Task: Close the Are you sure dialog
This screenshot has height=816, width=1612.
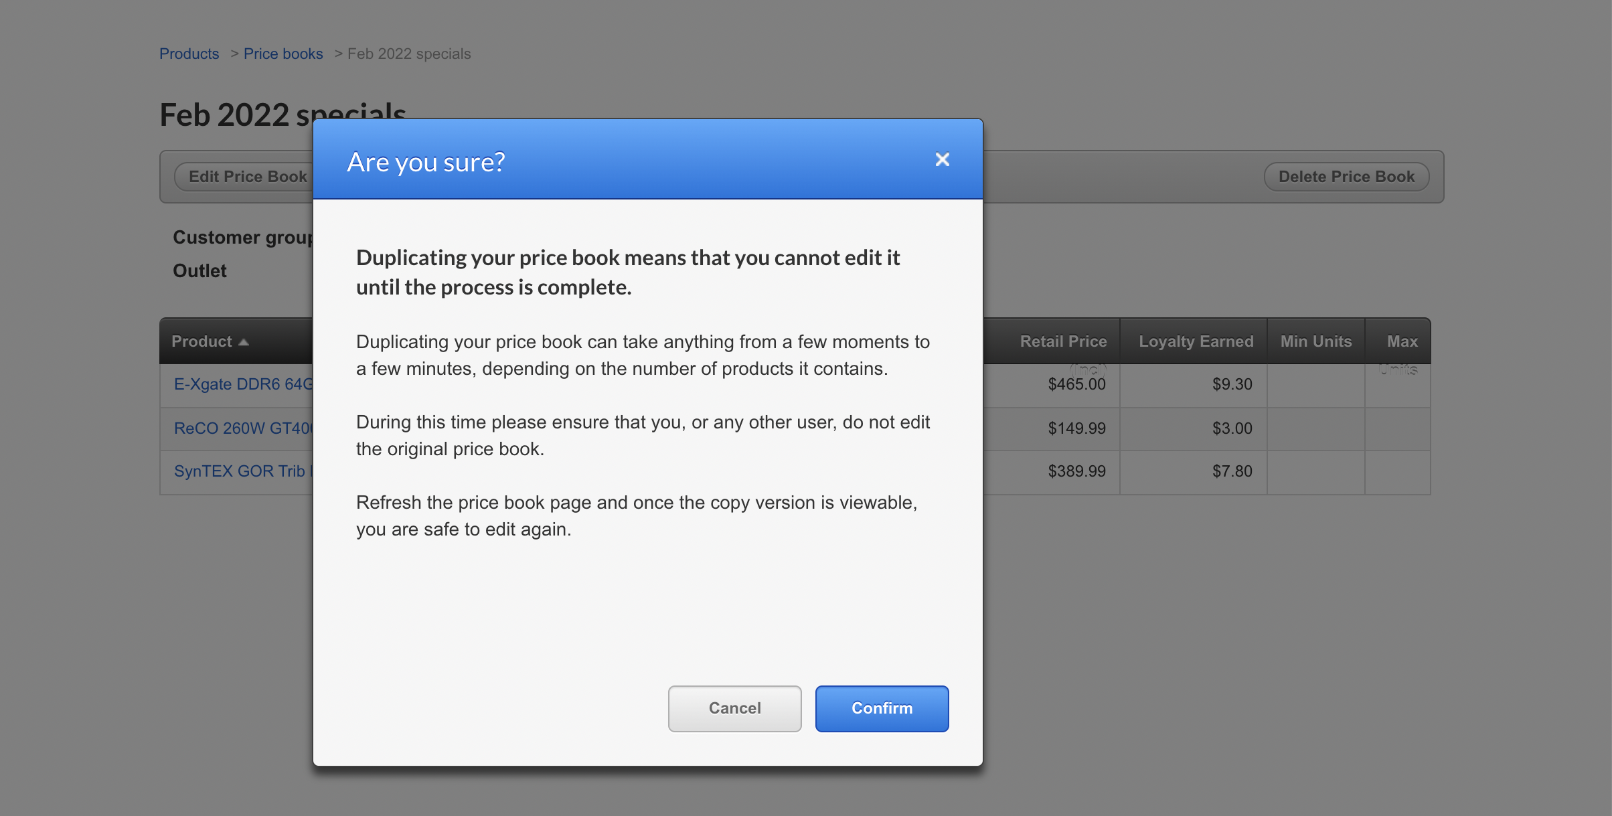Action: 942,159
